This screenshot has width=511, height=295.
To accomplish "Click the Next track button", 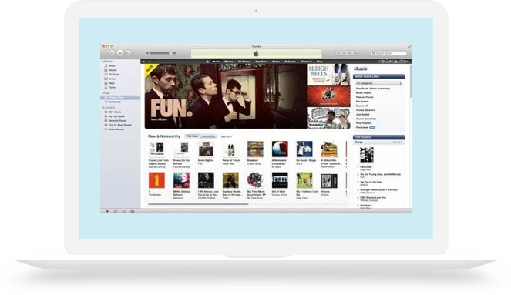I will click(129, 52).
